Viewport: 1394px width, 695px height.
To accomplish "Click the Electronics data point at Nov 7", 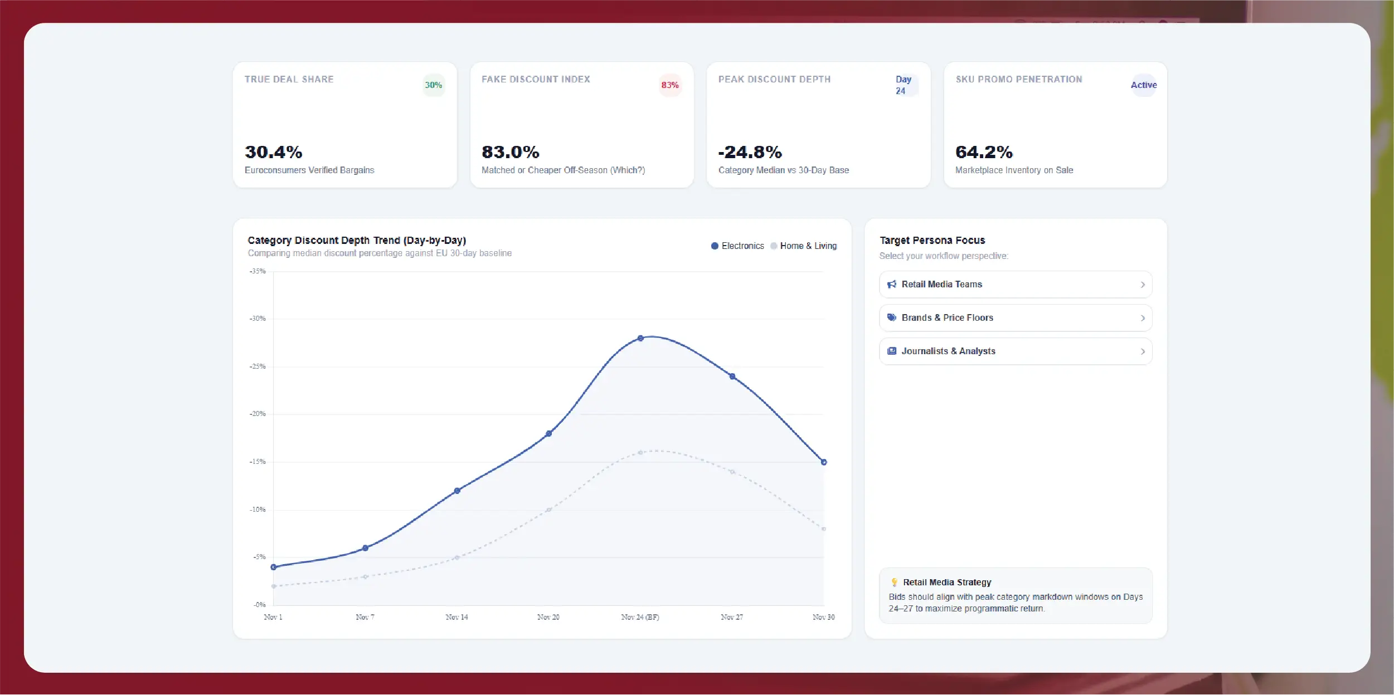I will point(365,548).
